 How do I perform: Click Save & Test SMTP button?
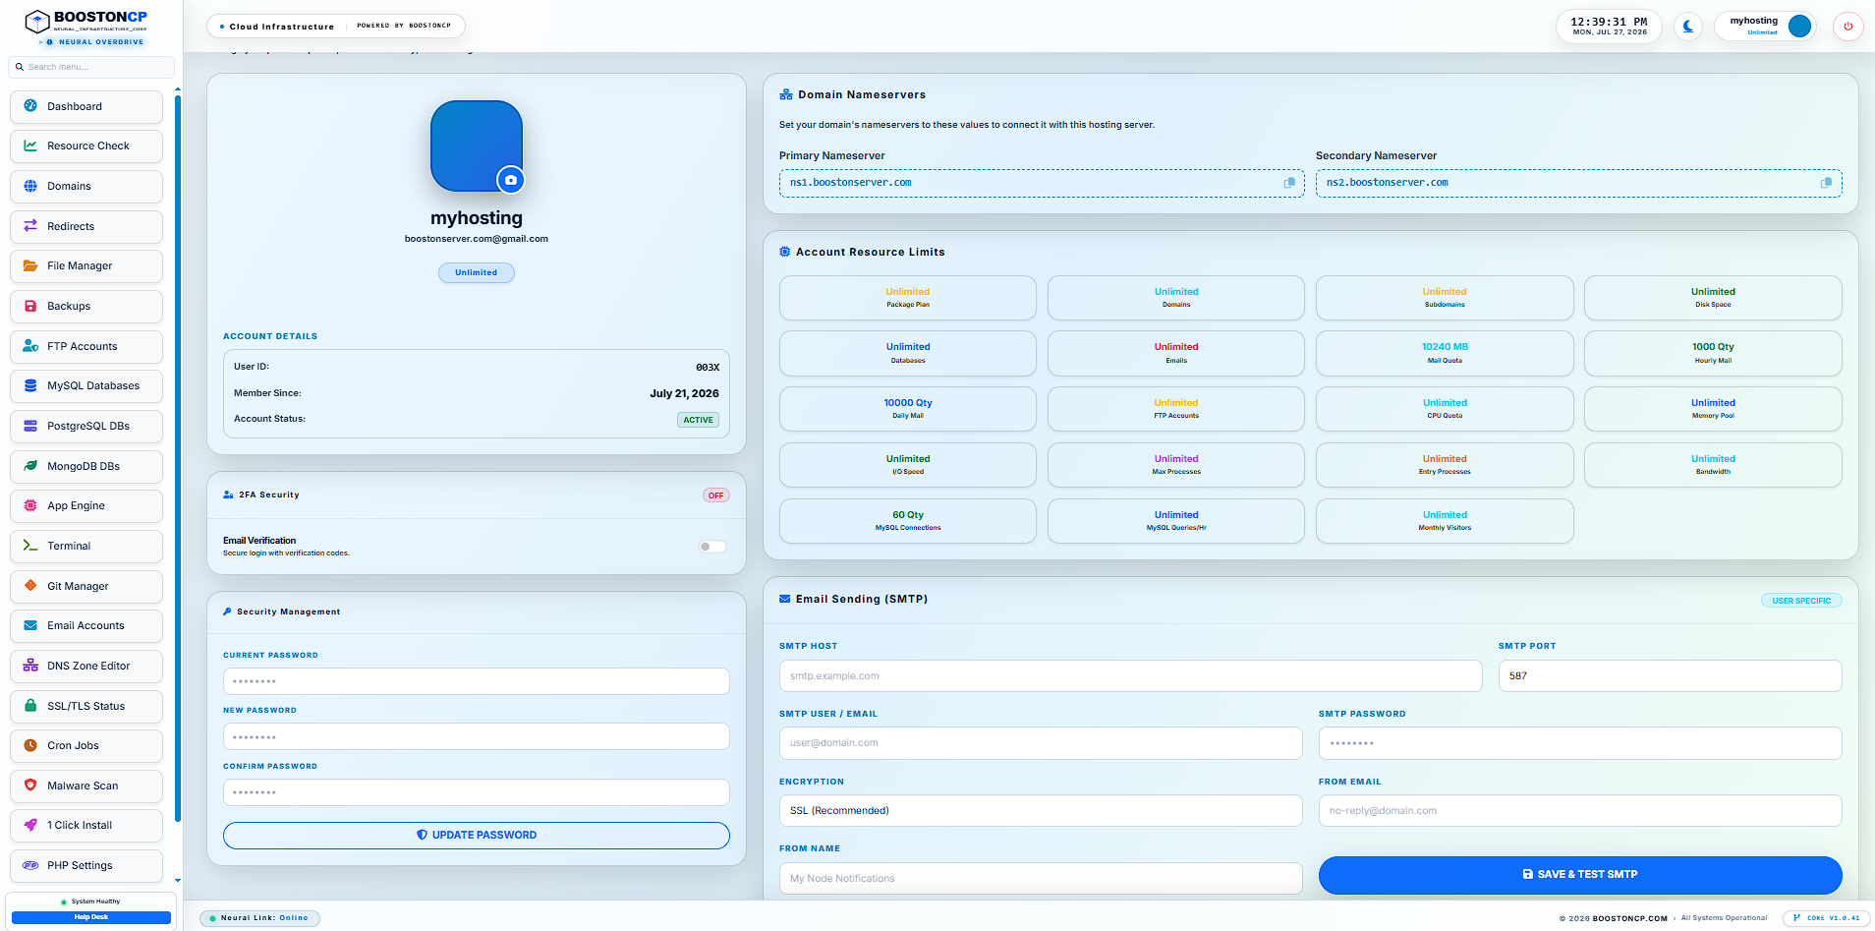tap(1580, 875)
